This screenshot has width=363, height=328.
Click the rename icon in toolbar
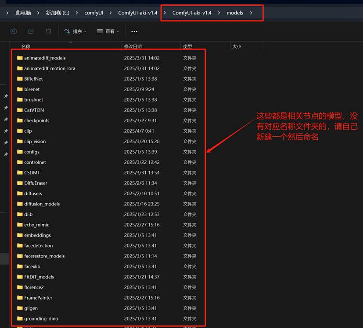pyautogui.click(x=14, y=32)
